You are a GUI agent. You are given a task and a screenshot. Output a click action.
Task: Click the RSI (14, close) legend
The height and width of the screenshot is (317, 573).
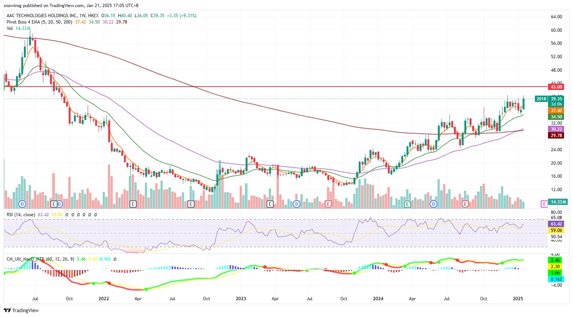tap(21, 215)
